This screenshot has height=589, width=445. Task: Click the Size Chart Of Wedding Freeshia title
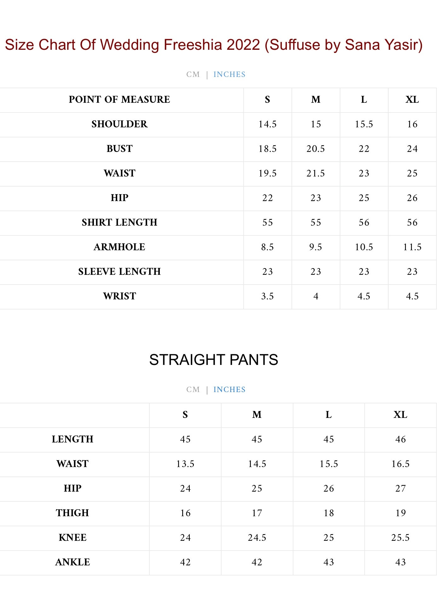coord(214,45)
